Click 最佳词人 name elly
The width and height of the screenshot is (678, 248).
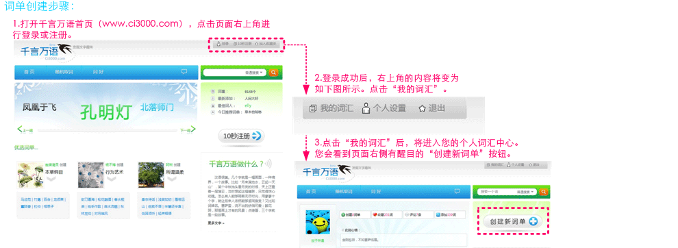point(248,106)
